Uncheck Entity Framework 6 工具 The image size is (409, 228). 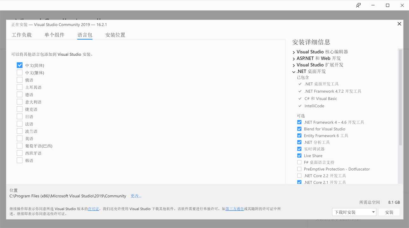[x=299, y=135]
